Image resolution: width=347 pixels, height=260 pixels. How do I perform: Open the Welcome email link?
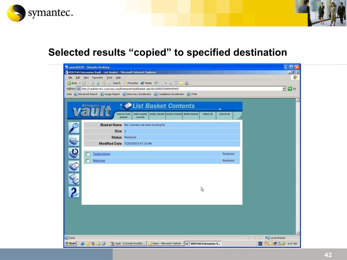(99, 161)
